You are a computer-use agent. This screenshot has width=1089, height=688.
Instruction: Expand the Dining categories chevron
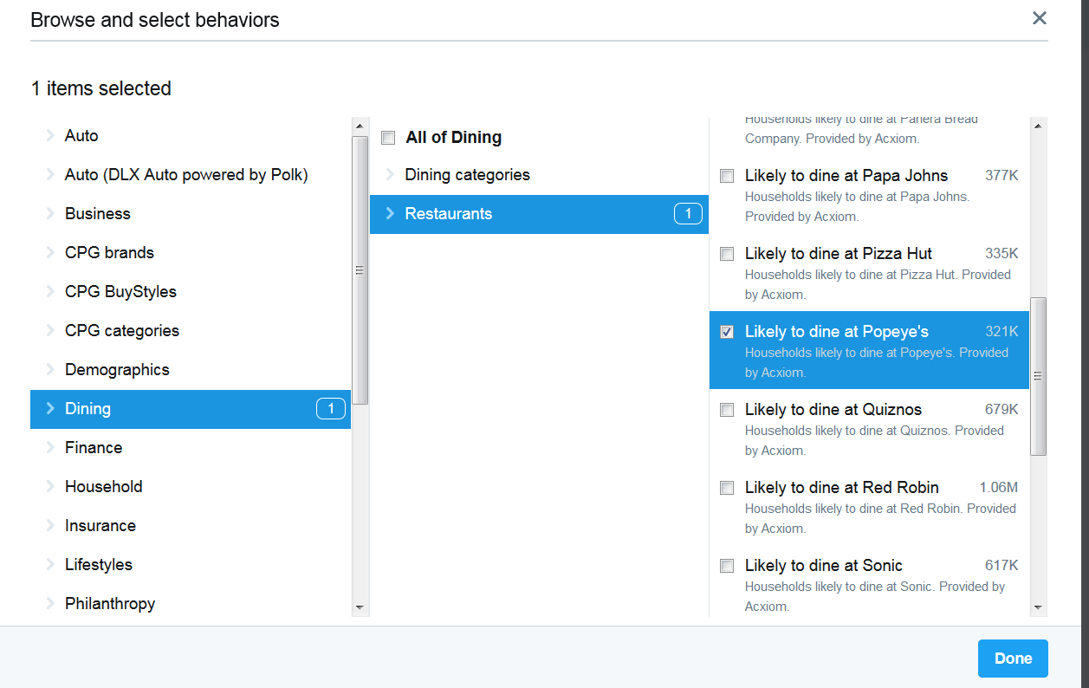click(x=390, y=175)
